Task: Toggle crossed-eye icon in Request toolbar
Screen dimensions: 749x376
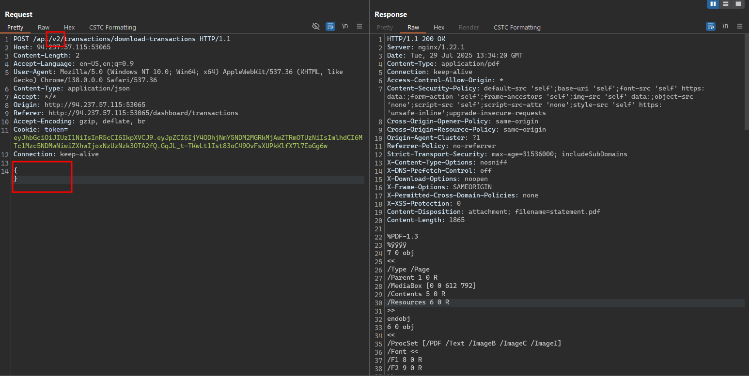Action: click(x=316, y=26)
